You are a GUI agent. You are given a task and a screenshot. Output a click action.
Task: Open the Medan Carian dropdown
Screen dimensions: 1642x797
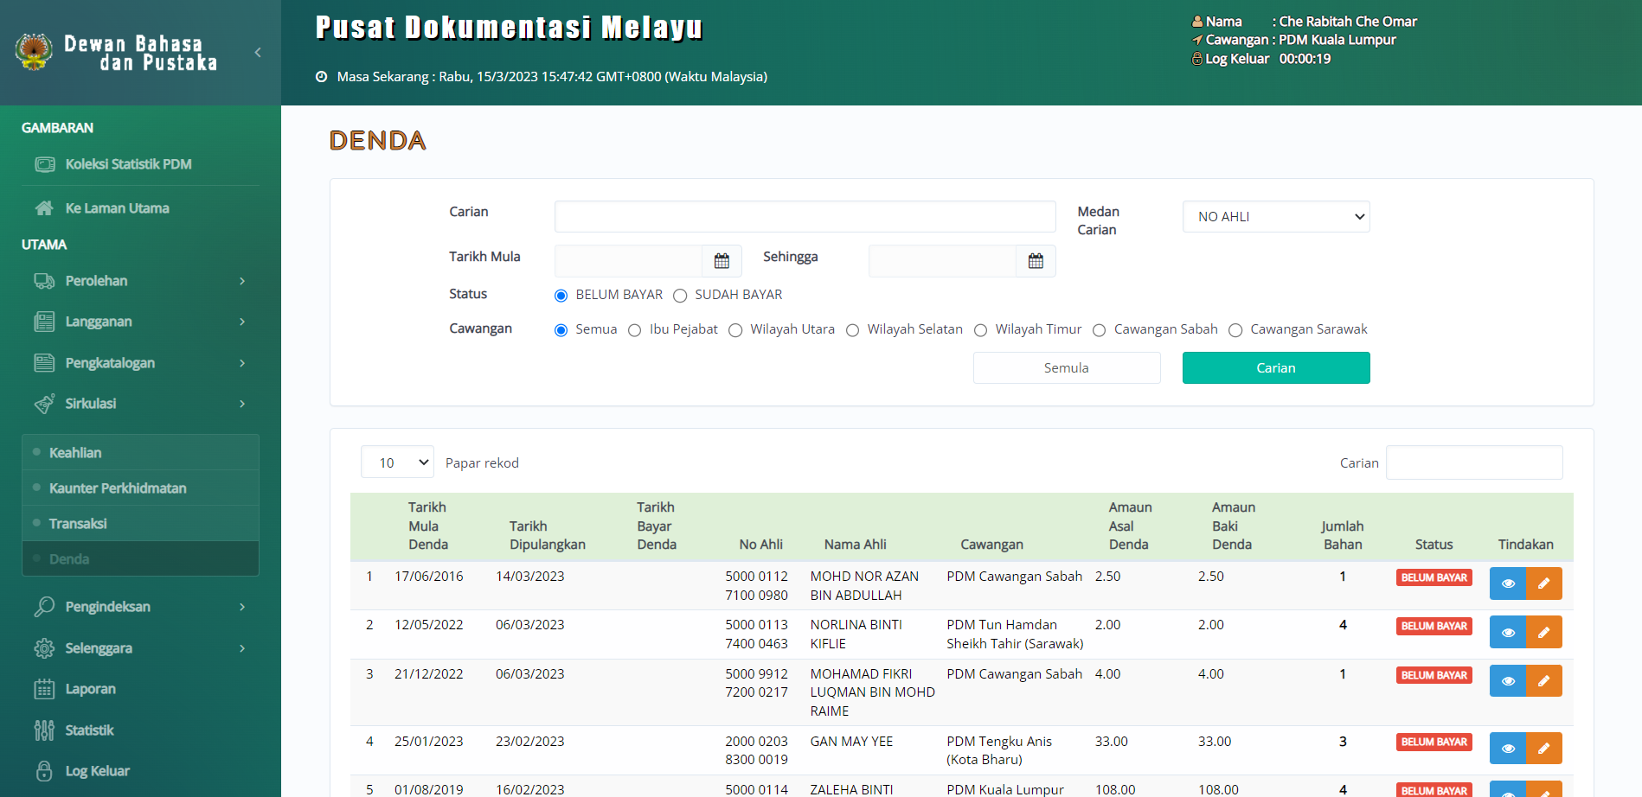click(1275, 217)
